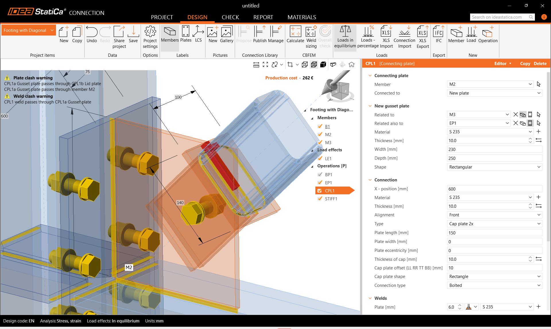The image size is (551, 329).
Task: Increase gusset plate Thickness stepper
Action: pos(530,139)
